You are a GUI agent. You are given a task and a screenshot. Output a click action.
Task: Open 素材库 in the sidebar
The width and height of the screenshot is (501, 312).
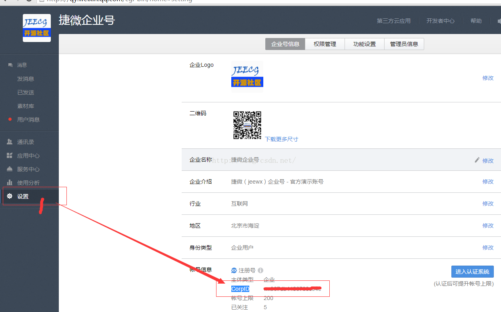(26, 106)
